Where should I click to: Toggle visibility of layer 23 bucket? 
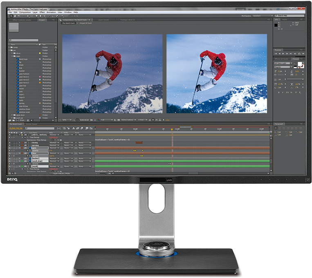pos(9,158)
